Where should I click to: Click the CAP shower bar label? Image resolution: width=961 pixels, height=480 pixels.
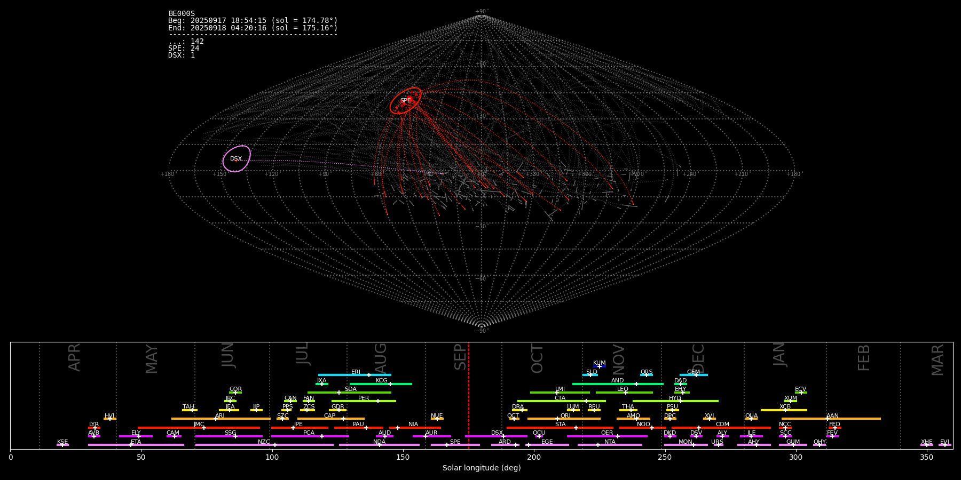click(330, 416)
